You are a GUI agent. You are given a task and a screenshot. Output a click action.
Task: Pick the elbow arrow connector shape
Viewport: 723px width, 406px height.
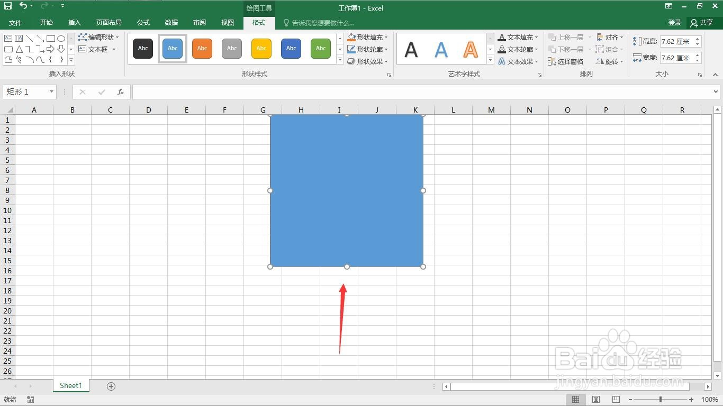(x=40, y=49)
